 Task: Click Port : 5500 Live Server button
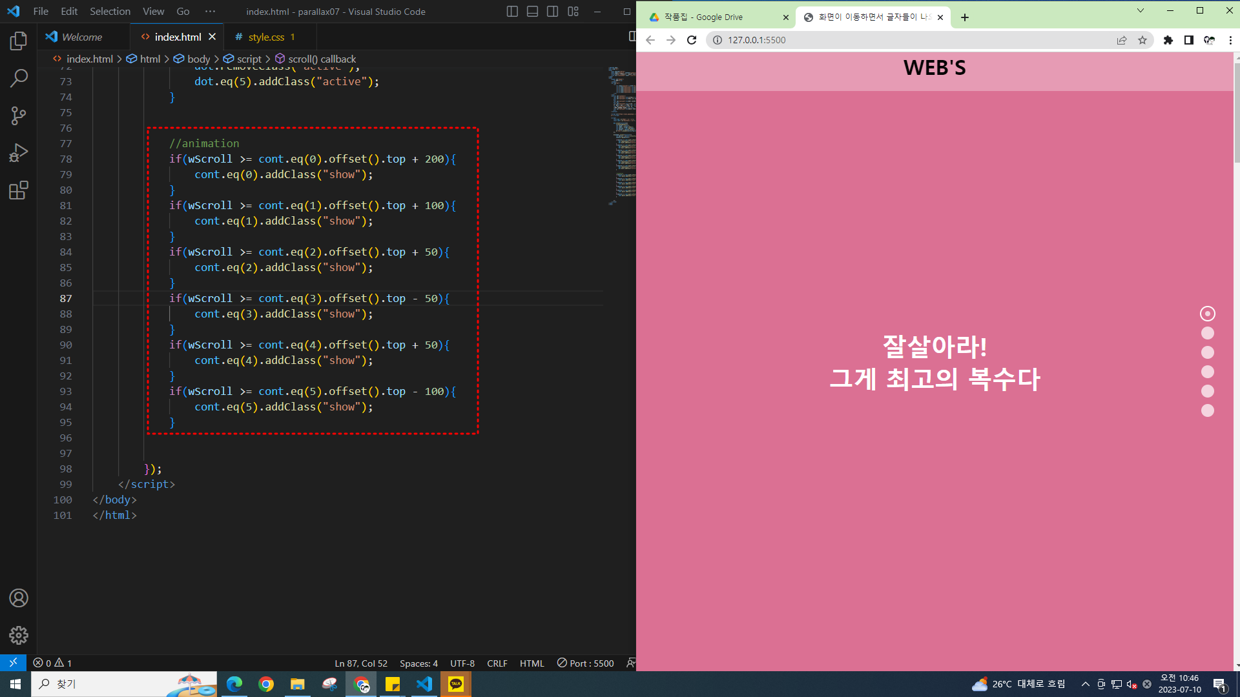(586, 663)
